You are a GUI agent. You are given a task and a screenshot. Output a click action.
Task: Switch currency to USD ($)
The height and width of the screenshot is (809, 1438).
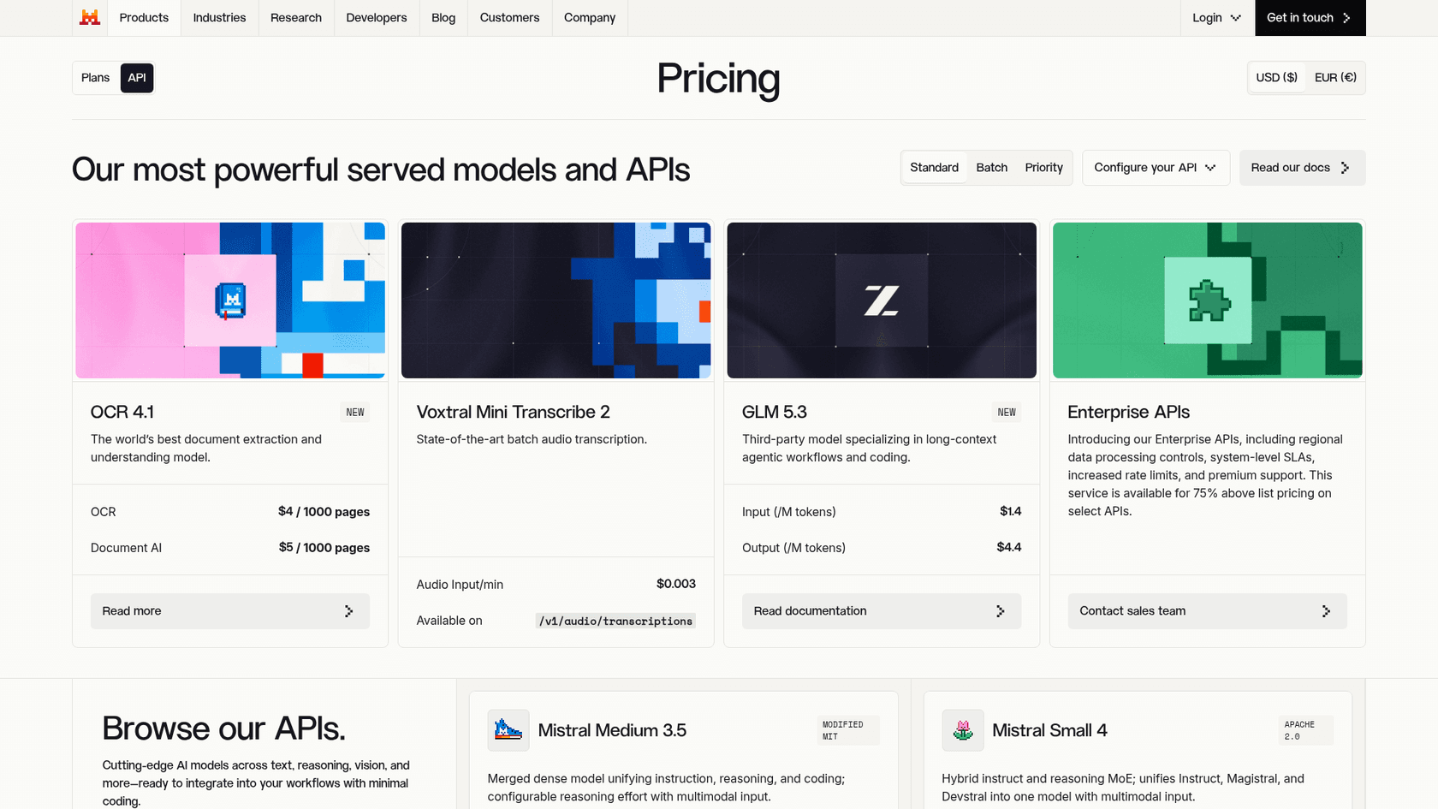coord(1276,78)
